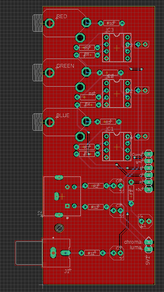Select the GREEN jack's left pad
Image resolution: width=164 pixels, height=292 pixels.
tap(49, 73)
